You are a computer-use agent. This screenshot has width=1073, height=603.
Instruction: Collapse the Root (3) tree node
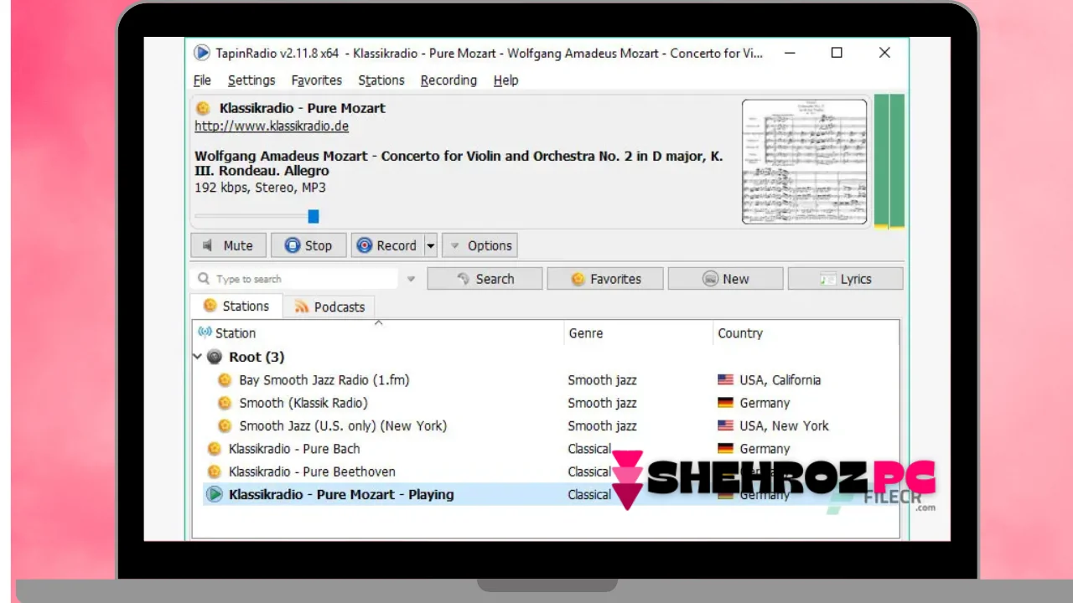click(x=198, y=357)
